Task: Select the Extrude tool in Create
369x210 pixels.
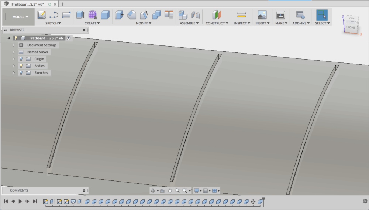Action: point(80,15)
